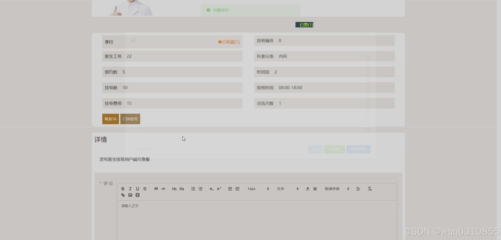Toggle bold formatting in comment editor
The height and width of the screenshot is (240, 501).
[123, 189]
